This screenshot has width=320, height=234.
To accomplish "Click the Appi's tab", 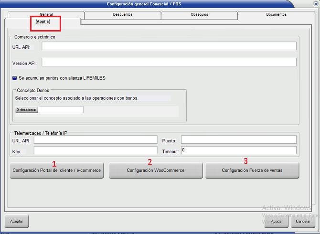I will pos(43,22).
